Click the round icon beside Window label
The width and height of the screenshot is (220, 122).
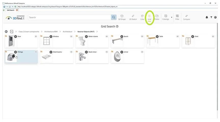point(51,37)
